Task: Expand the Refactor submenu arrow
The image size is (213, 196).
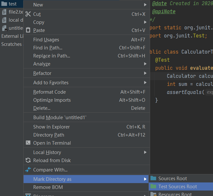Action: coord(145,73)
